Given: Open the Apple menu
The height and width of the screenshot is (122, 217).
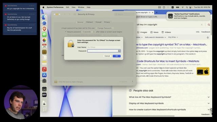Looking at the screenshot, I should click(43, 7).
